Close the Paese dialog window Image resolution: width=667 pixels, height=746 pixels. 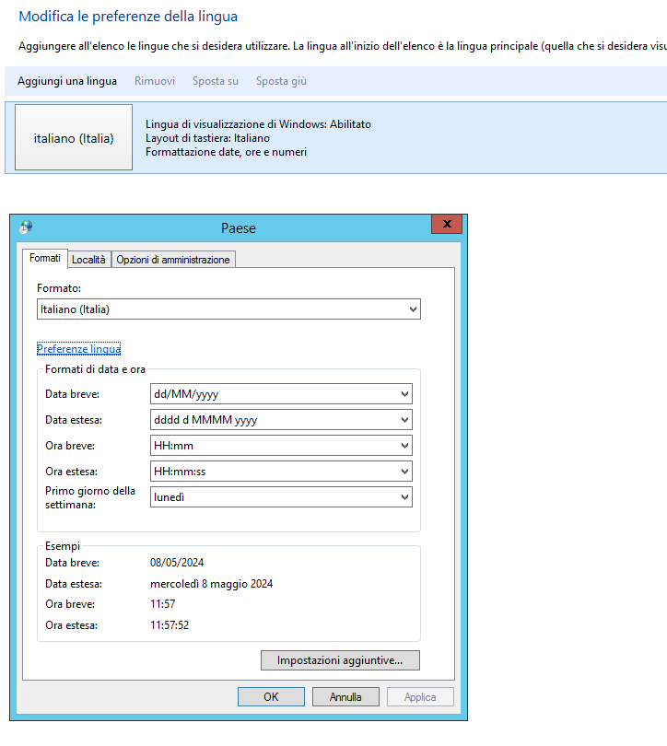[447, 224]
